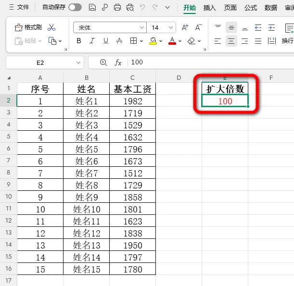Click the Name Box showing E2

coord(40,63)
